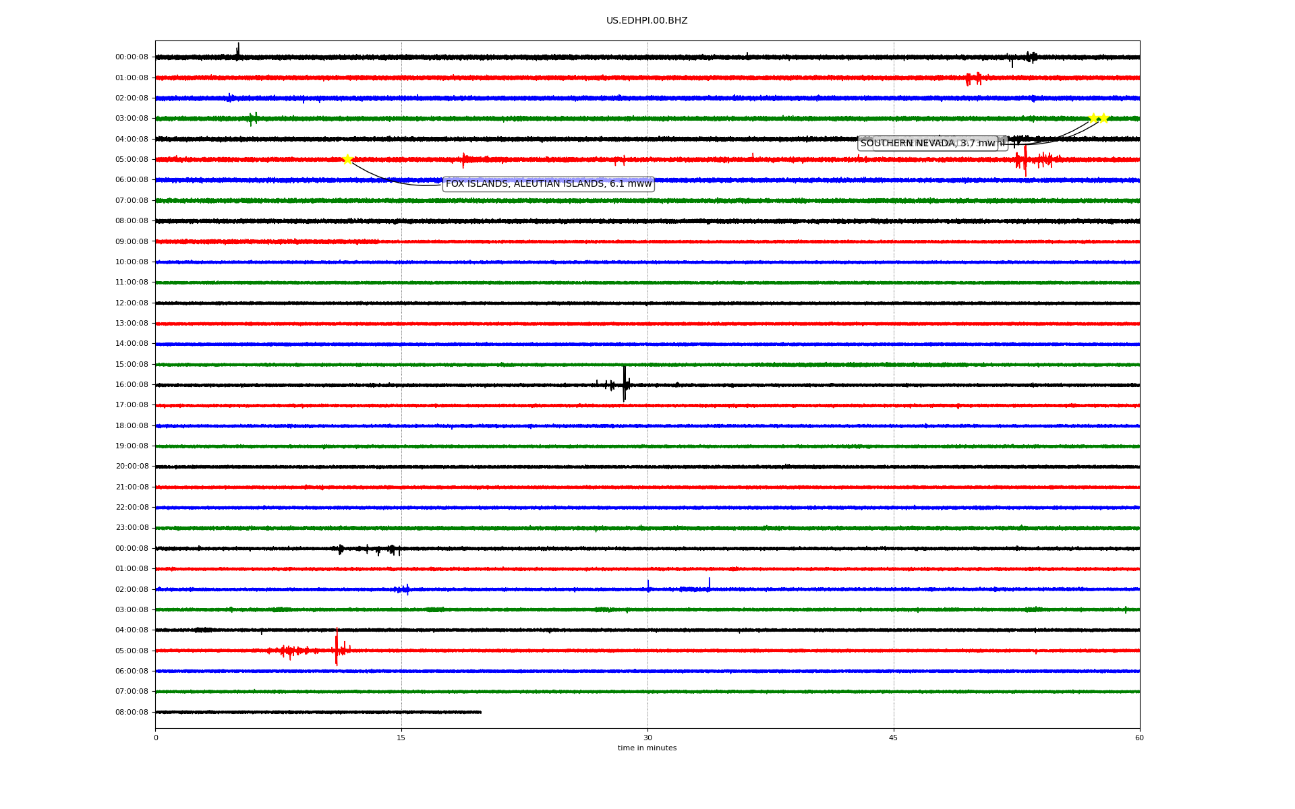Click the 19:00:08 time label
Viewport: 1295px width, 809px height.
132,446
